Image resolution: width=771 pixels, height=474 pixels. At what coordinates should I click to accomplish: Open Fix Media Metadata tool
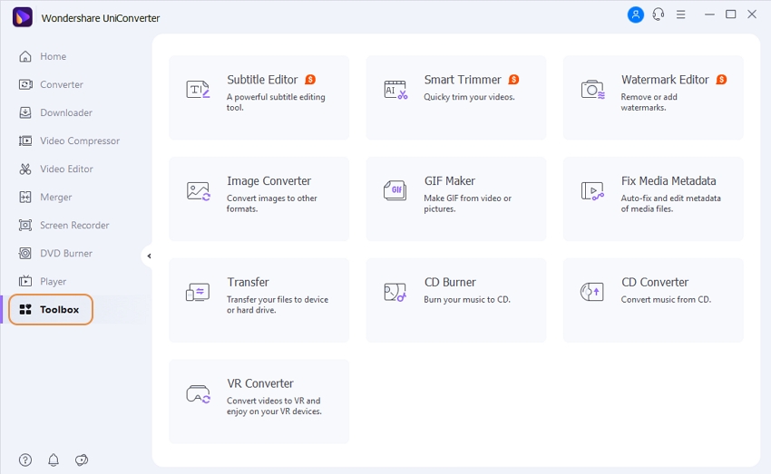[x=652, y=198]
